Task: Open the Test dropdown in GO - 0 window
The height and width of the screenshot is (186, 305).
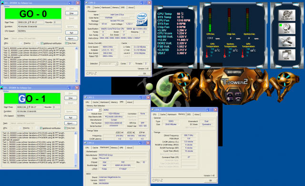Action: (x=36, y=38)
